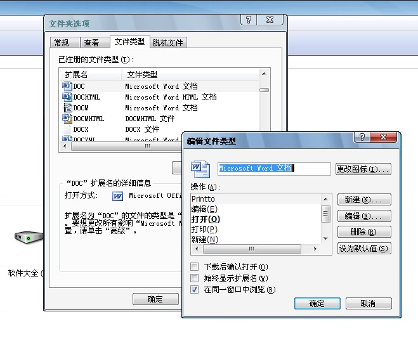Click the DOC file type Word icon

click(67, 86)
